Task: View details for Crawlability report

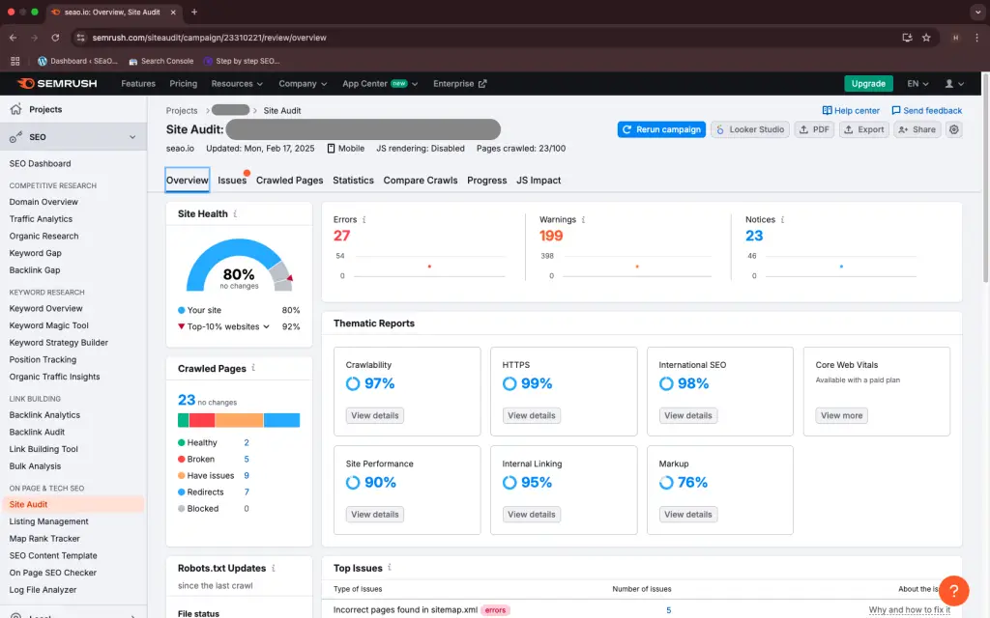Action: [x=374, y=415]
